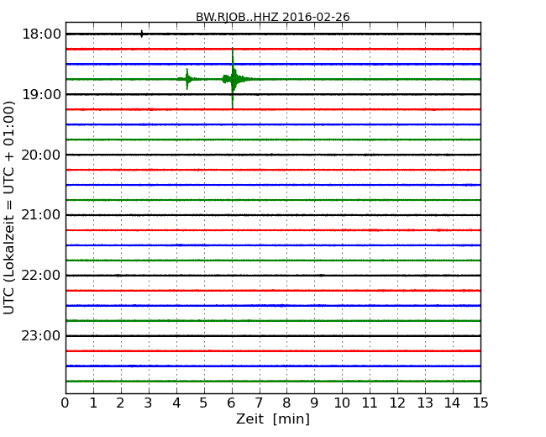Click x-axis tick label 11
Image resolution: width=546 pixels, height=437 pixels.
[x=370, y=403]
